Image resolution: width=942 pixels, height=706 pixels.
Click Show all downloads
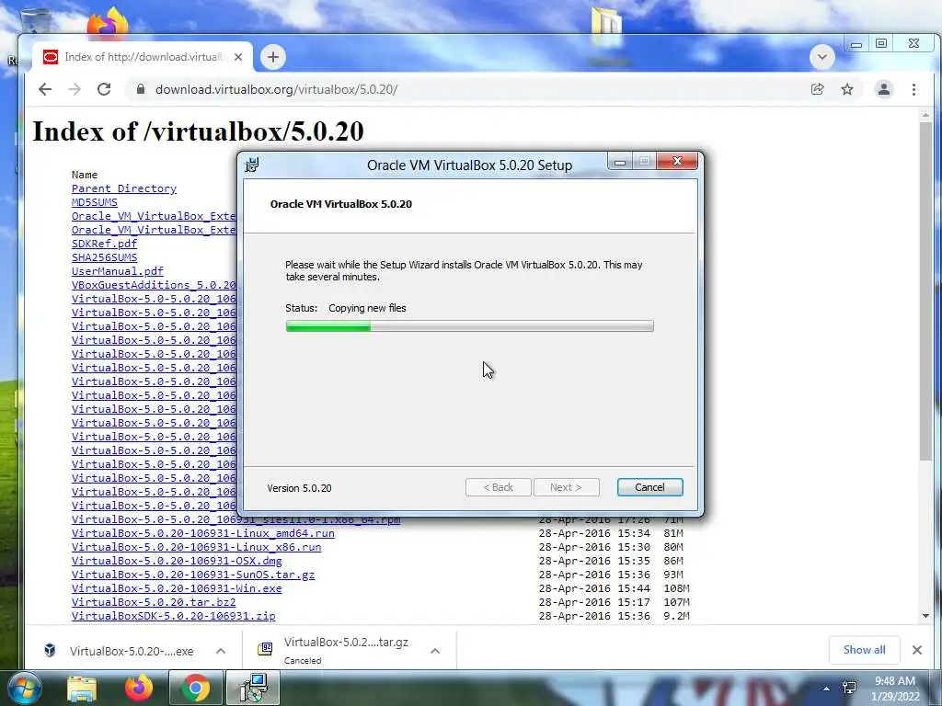864,650
